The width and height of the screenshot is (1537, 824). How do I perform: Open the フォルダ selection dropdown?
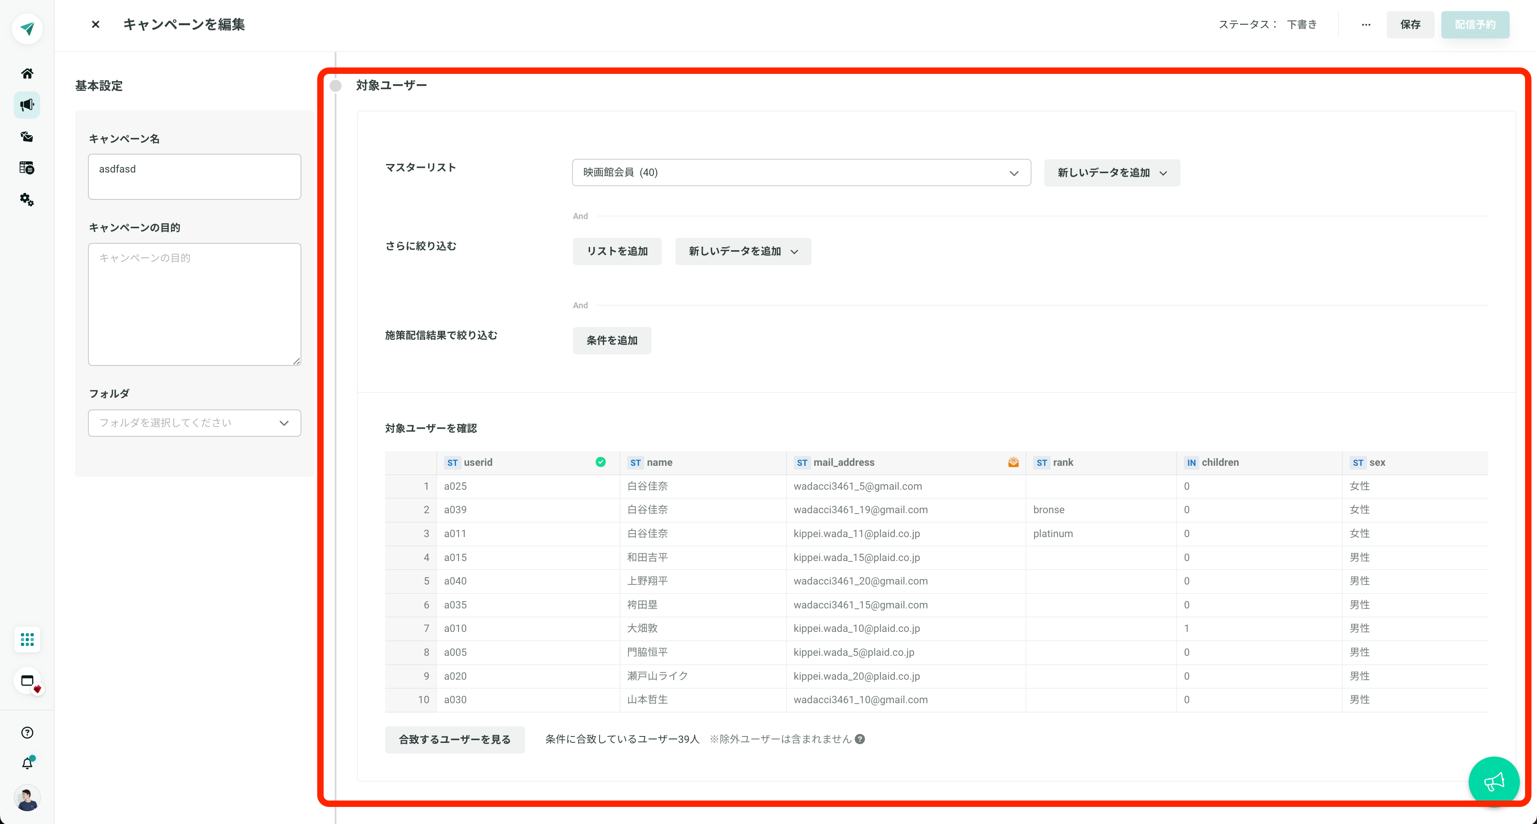tap(195, 423)
